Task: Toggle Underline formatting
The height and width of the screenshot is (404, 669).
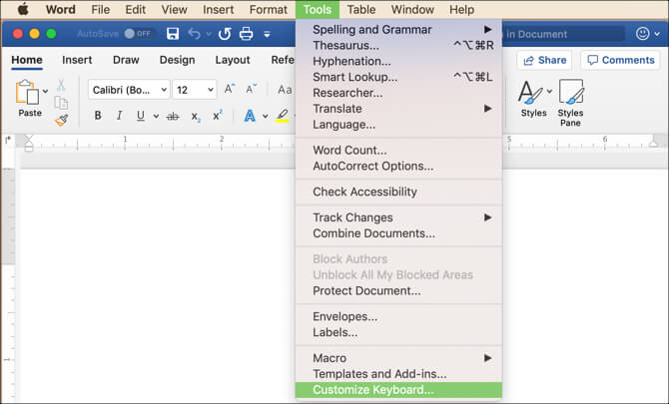Action: tap(141, 116)
